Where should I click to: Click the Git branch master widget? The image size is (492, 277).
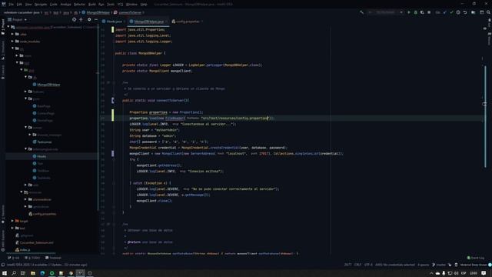tap(439, 265)
